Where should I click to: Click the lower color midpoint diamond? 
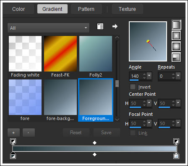click(x=95, y=154)
